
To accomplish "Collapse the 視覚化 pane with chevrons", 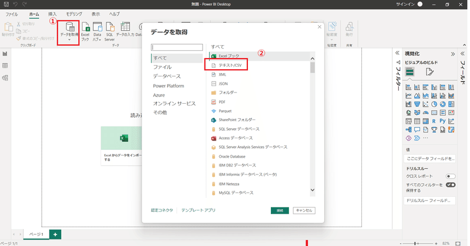I will point(452,54).
